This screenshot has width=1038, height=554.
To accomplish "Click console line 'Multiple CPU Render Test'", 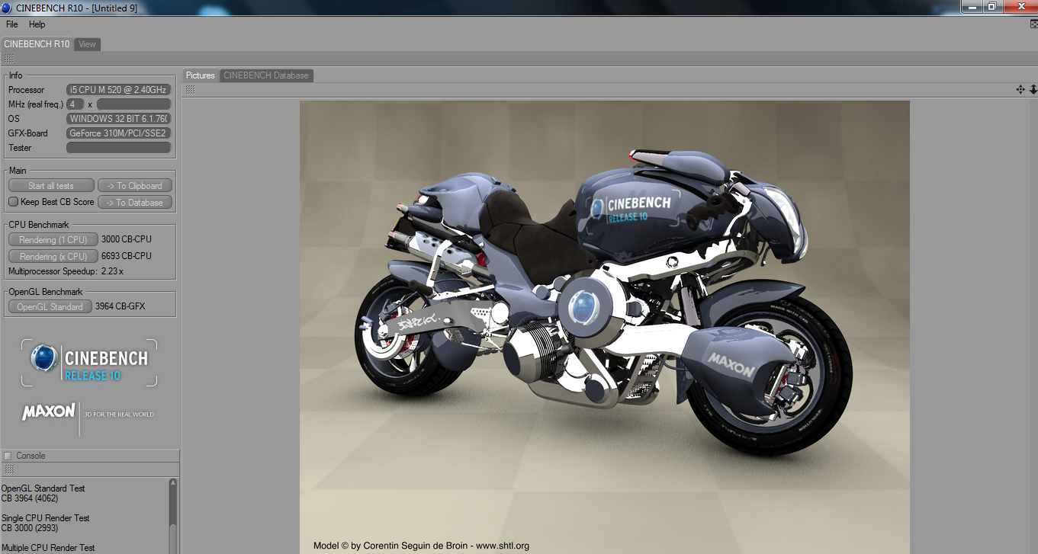I will tap(48, 548).
